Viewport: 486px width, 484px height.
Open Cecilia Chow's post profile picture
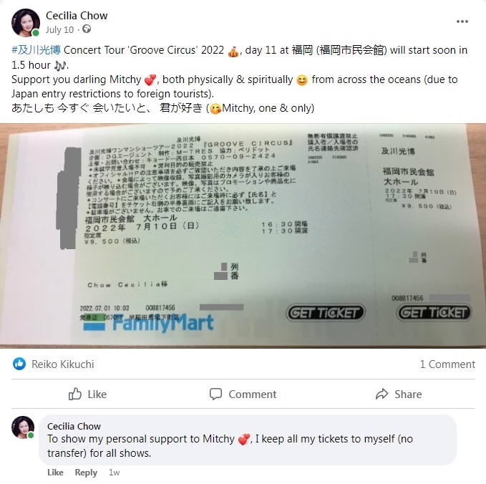pos(26,23)
